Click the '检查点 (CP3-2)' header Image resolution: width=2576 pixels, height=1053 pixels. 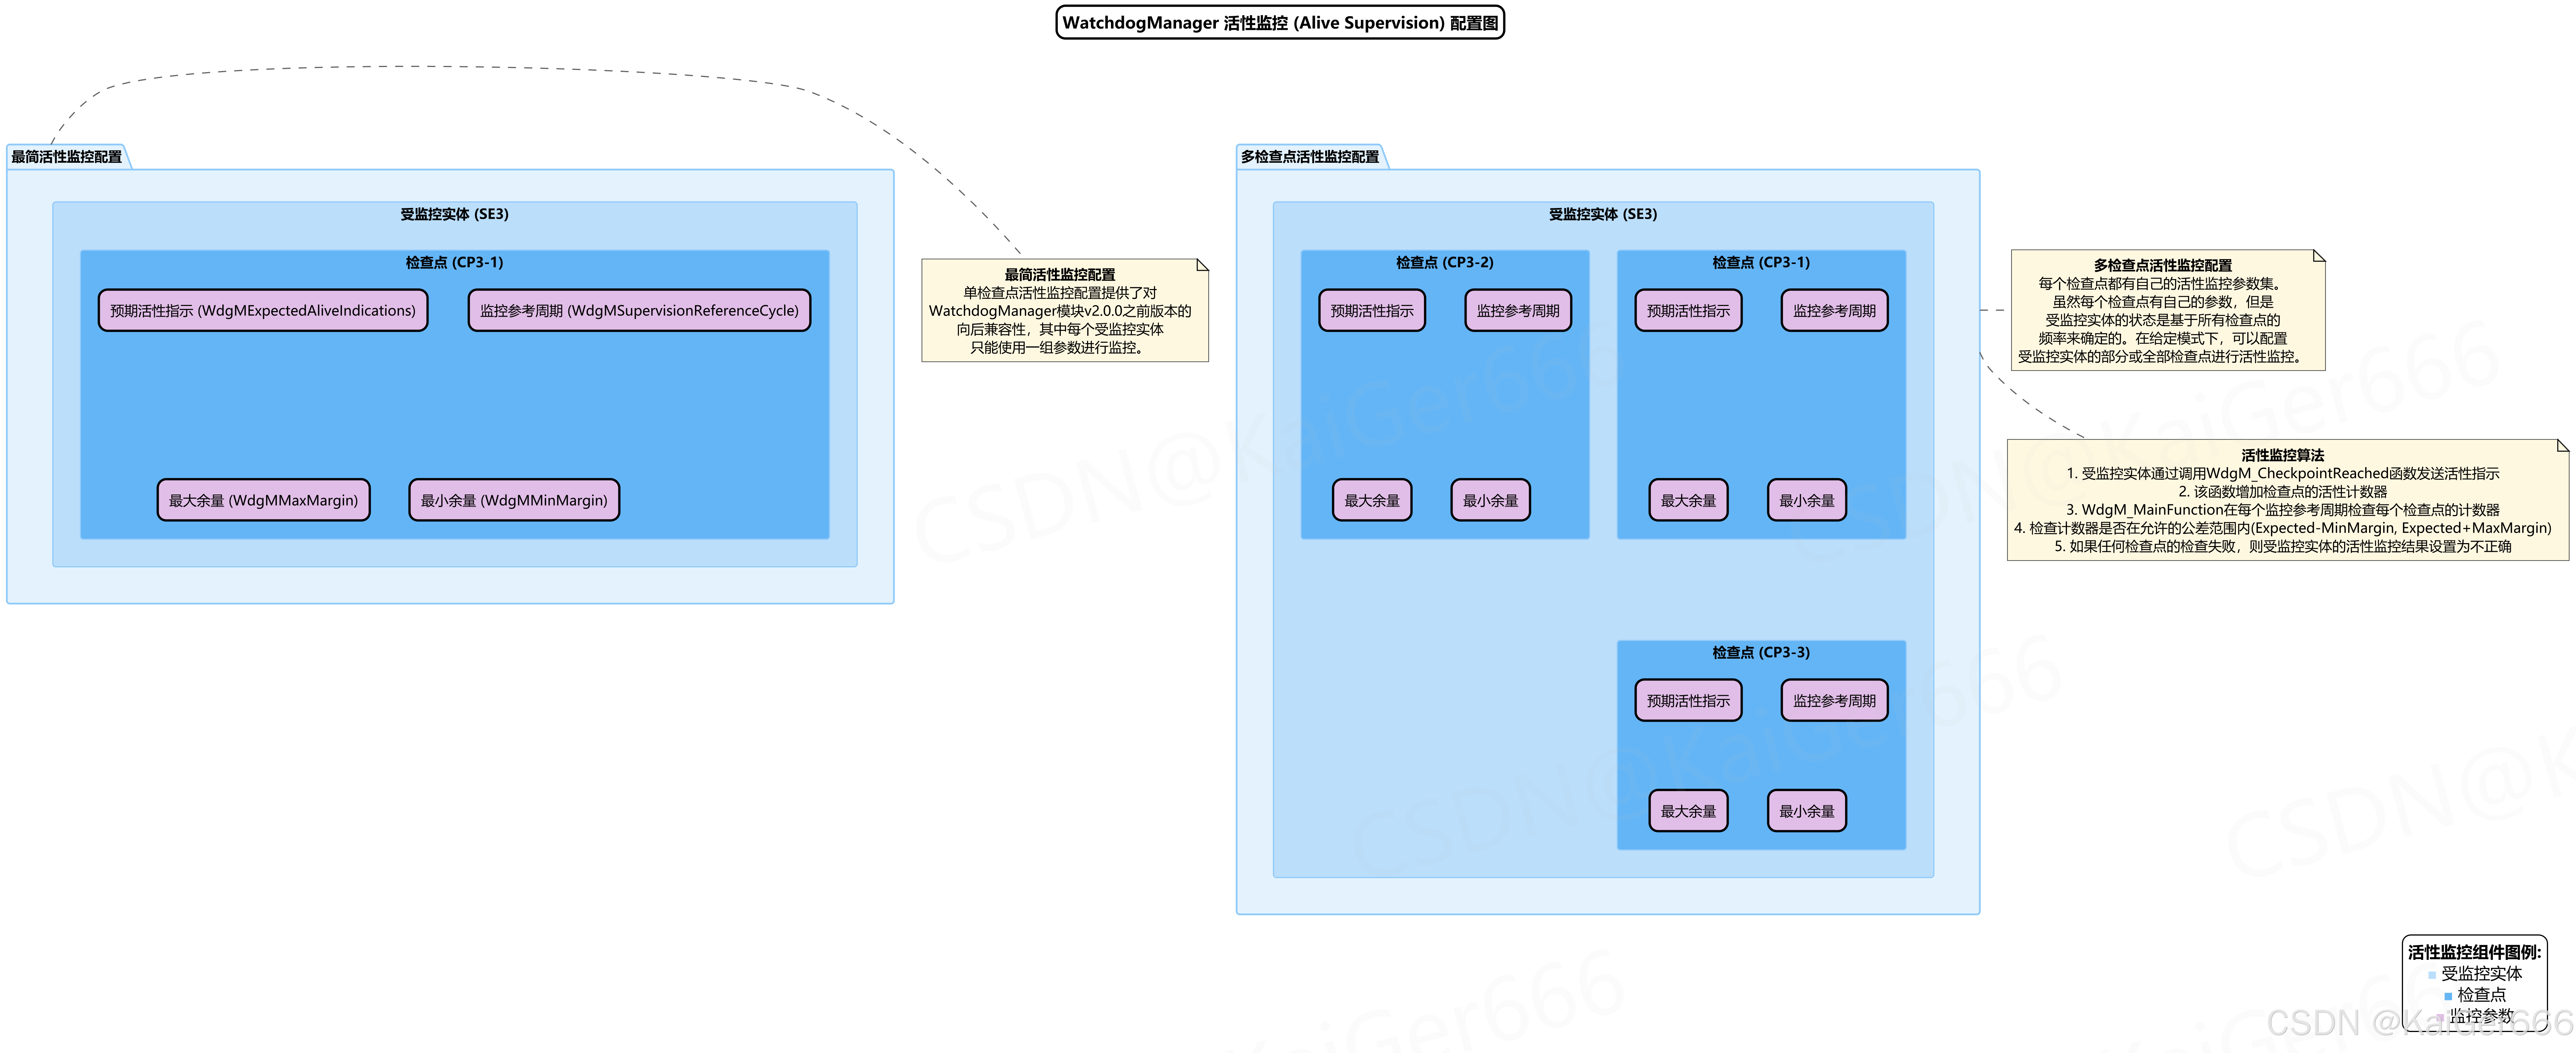tap(1445, 262)
